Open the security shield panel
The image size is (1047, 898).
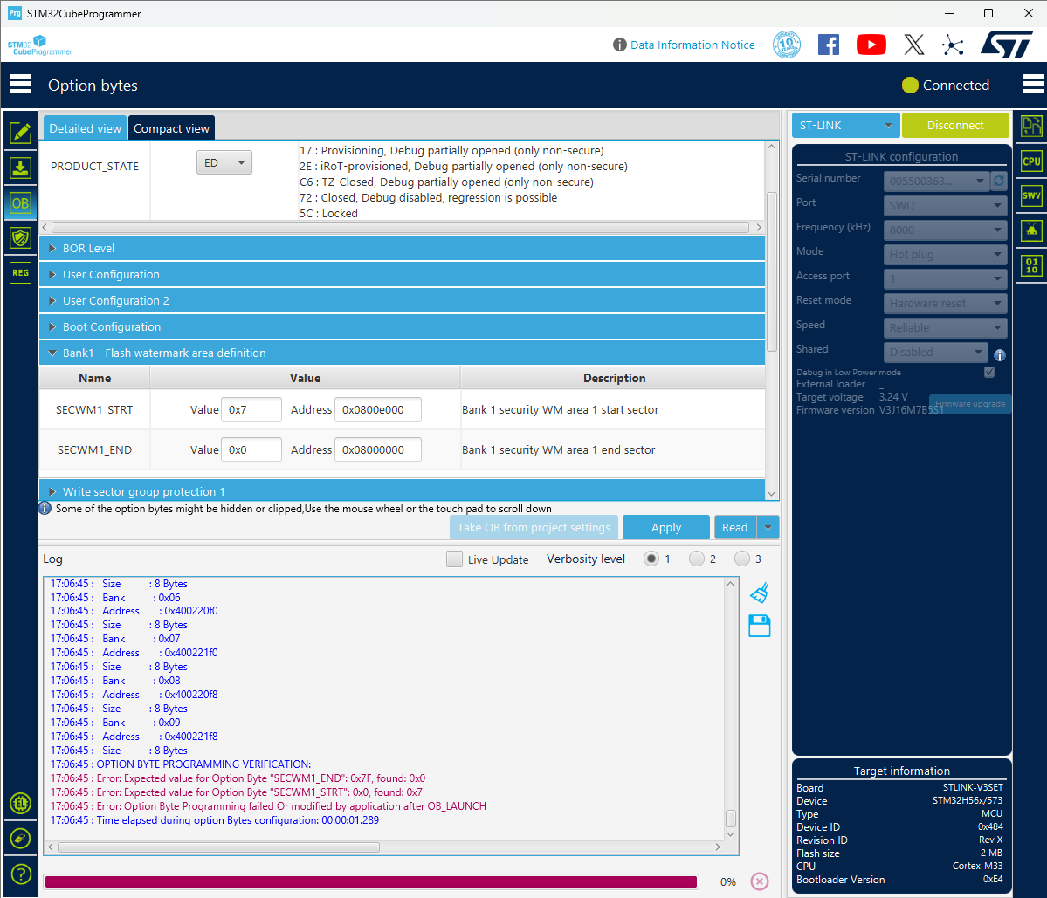pos(19,237)
